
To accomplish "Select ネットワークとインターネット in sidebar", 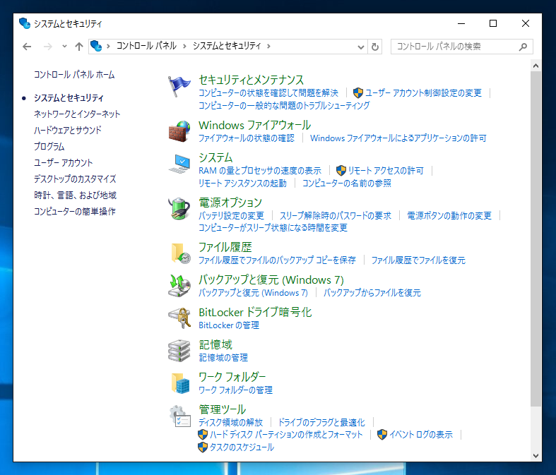I will (77, 114).
